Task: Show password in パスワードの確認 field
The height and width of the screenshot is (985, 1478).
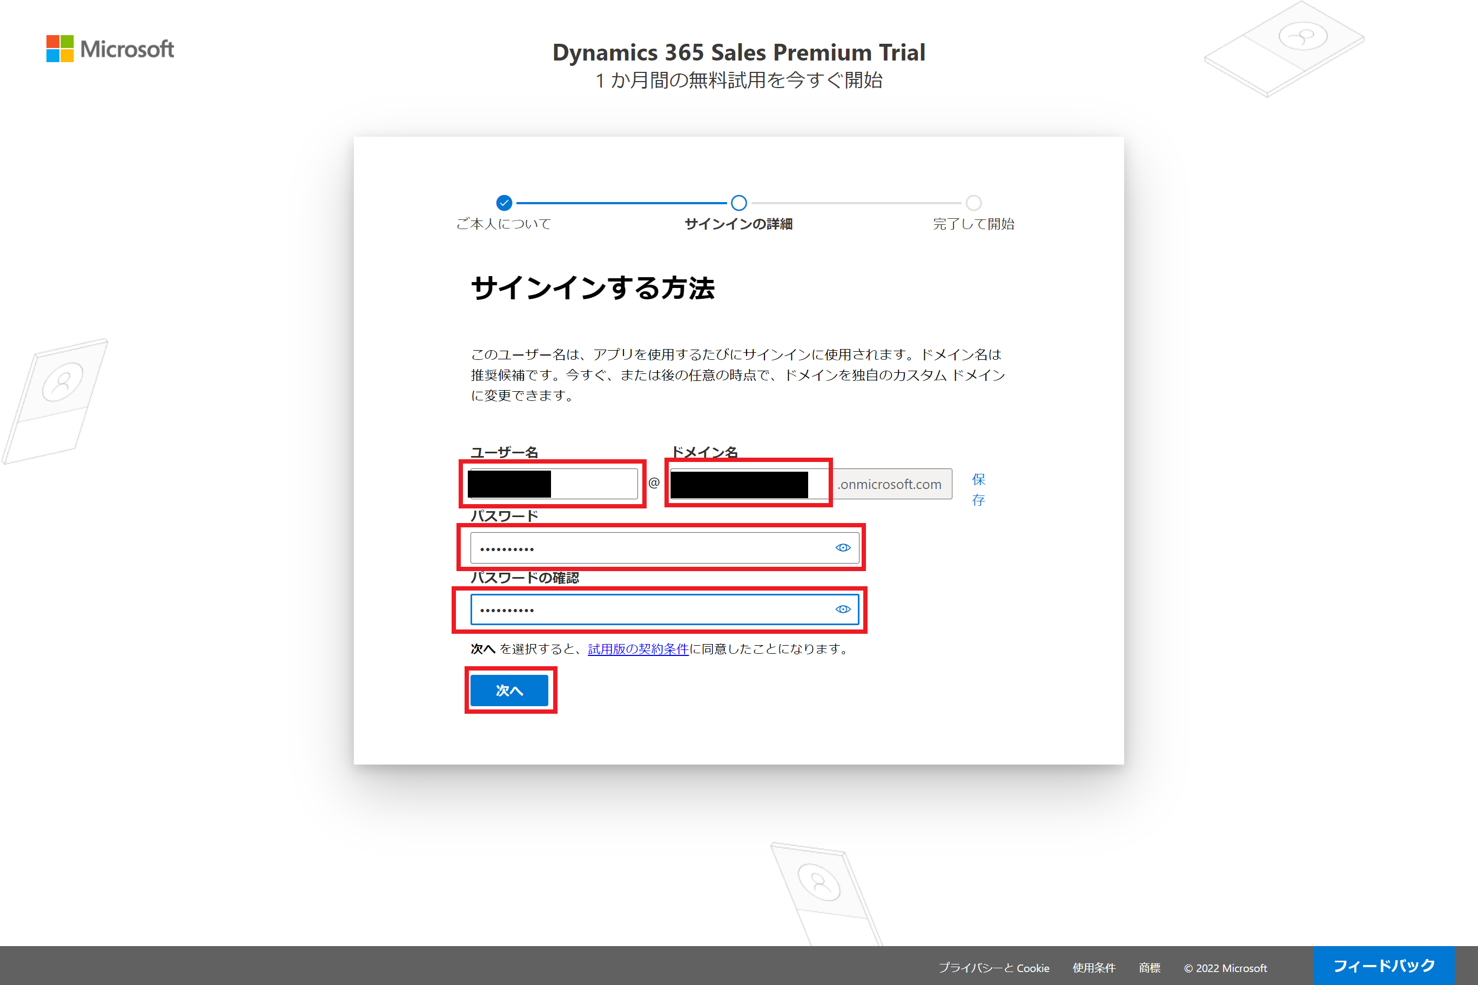Action: tap(843, 609)
